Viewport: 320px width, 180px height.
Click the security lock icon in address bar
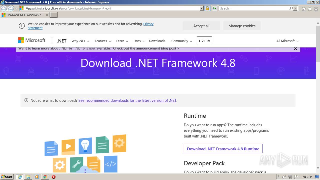click(207, 8)
